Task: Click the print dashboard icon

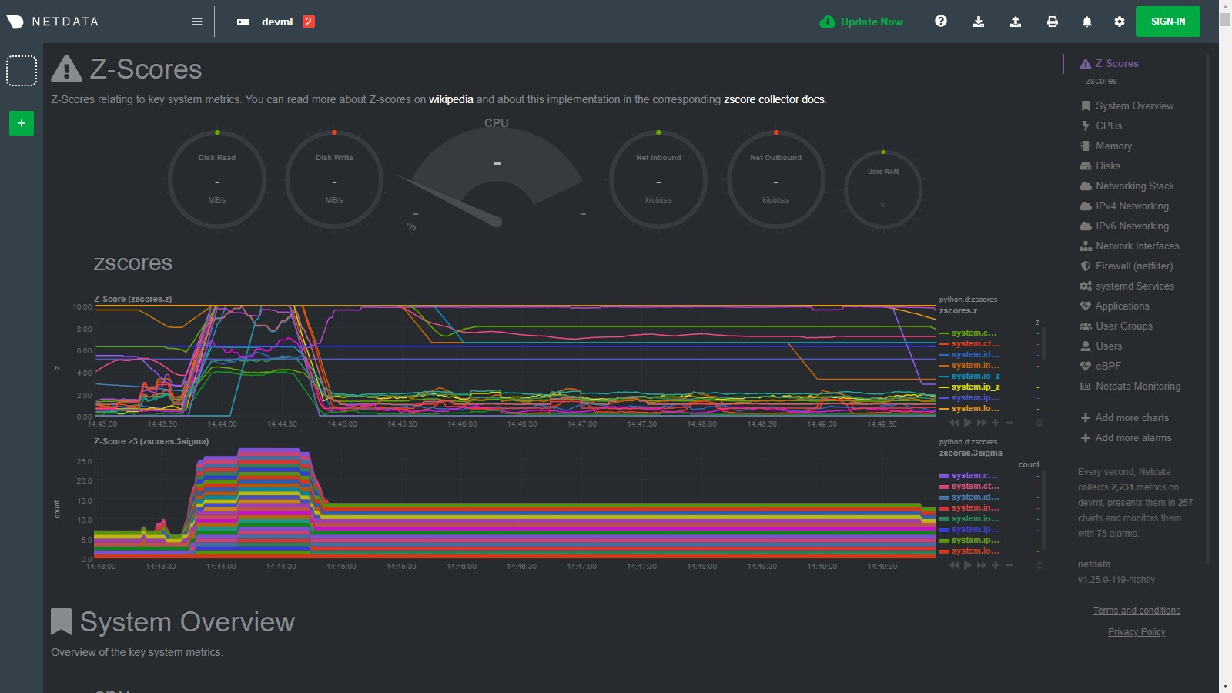Action: [x=1053, y=22]
